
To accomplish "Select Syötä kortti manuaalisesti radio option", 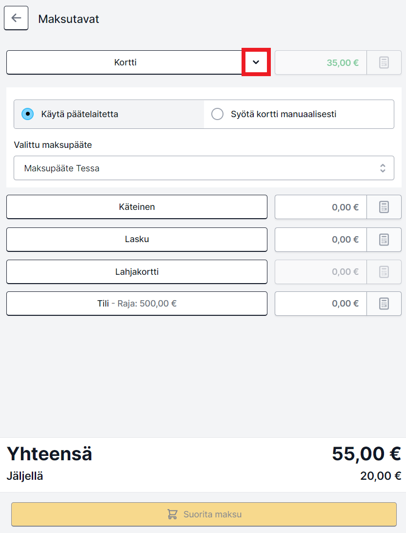I will 218,114.
